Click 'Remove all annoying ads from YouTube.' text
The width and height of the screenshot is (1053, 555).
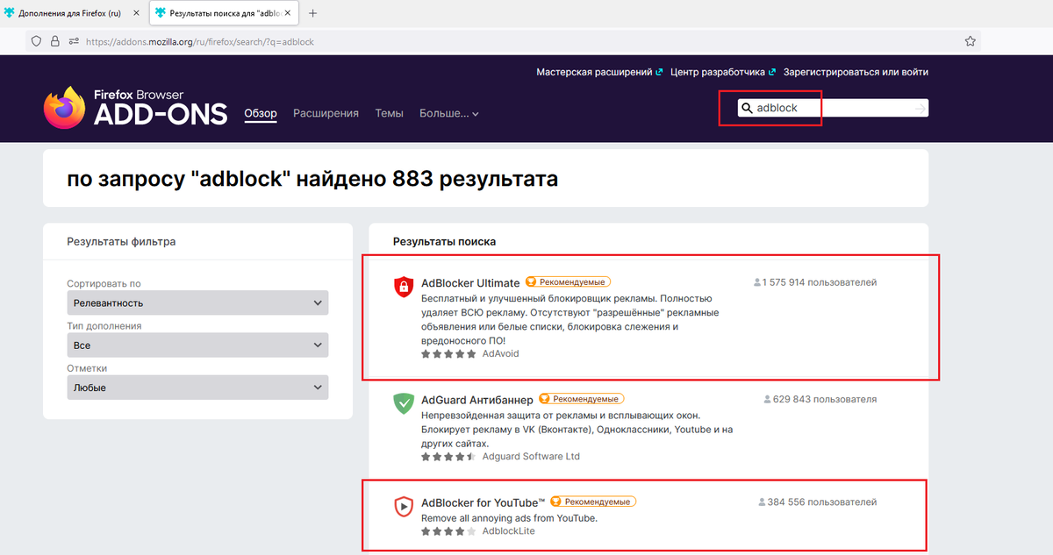pos(509,517)
